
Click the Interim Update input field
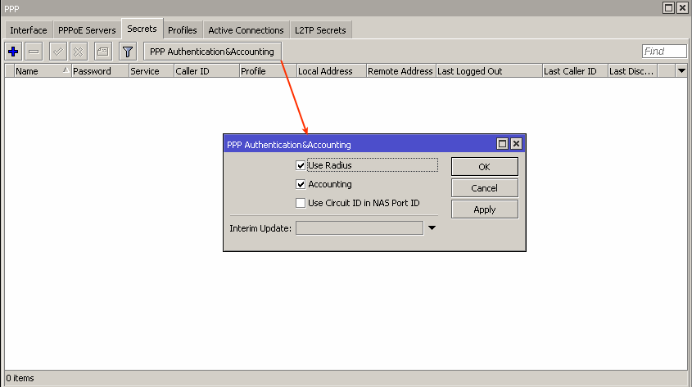click(x=359, y=228)
